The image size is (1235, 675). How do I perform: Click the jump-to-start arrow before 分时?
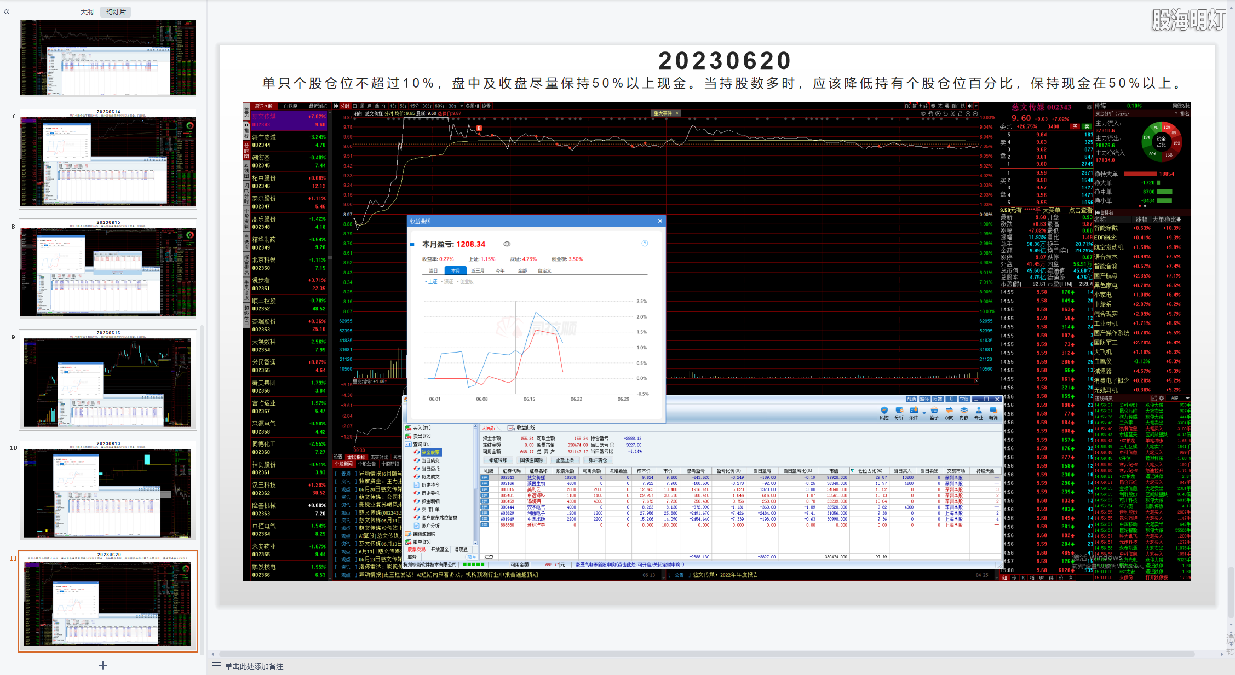[337, 106]
